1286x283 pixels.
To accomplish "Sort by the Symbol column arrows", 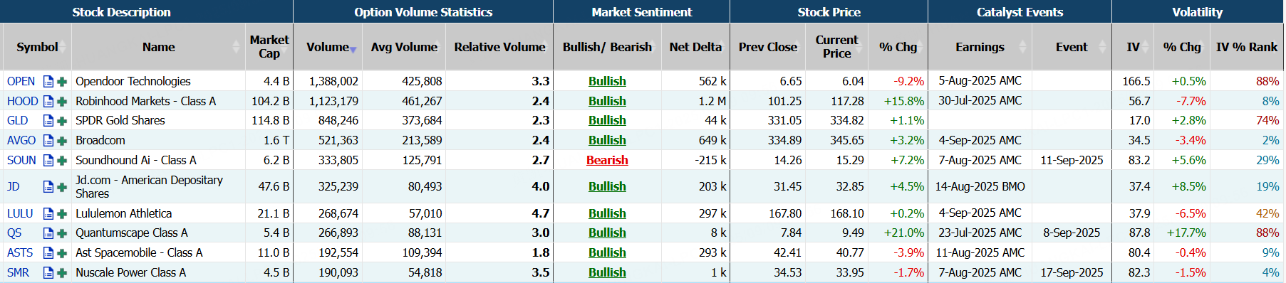I will pos(63,47).
